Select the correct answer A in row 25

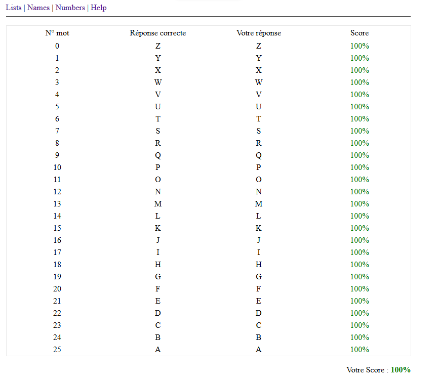pyautogui.click(x=157, y=350)
